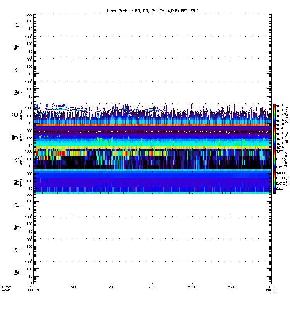Click the "0000 Feb 11" time axis label
290x309 pixels.
271,288
